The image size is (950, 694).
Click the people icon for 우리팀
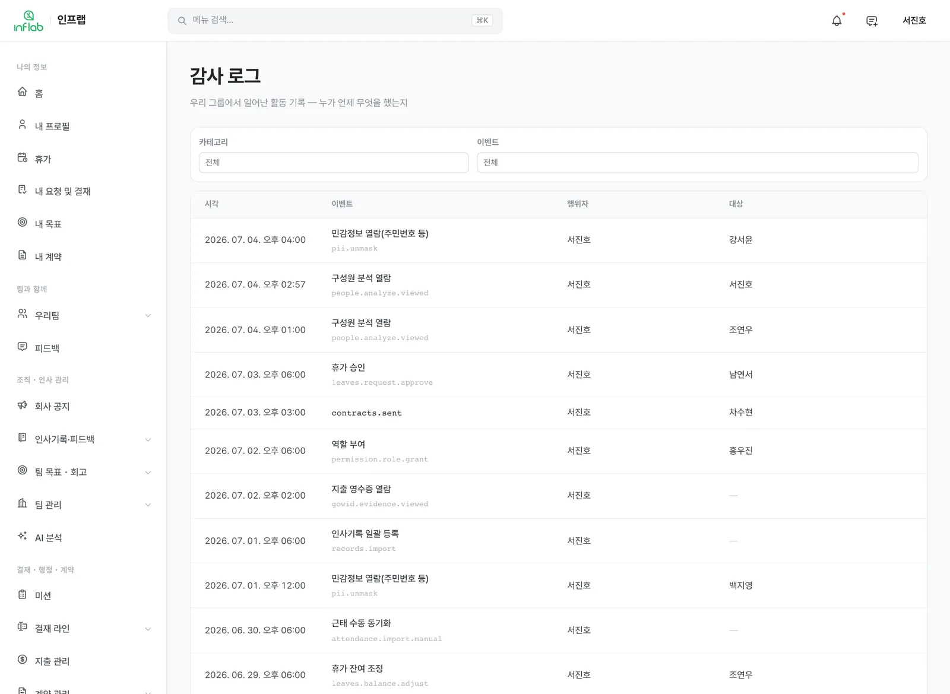[x=23, y=314]
